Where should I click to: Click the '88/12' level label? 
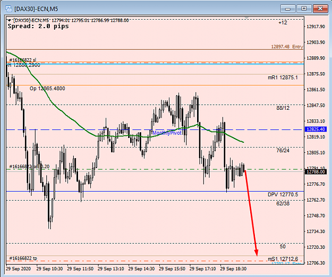(283, 108)
